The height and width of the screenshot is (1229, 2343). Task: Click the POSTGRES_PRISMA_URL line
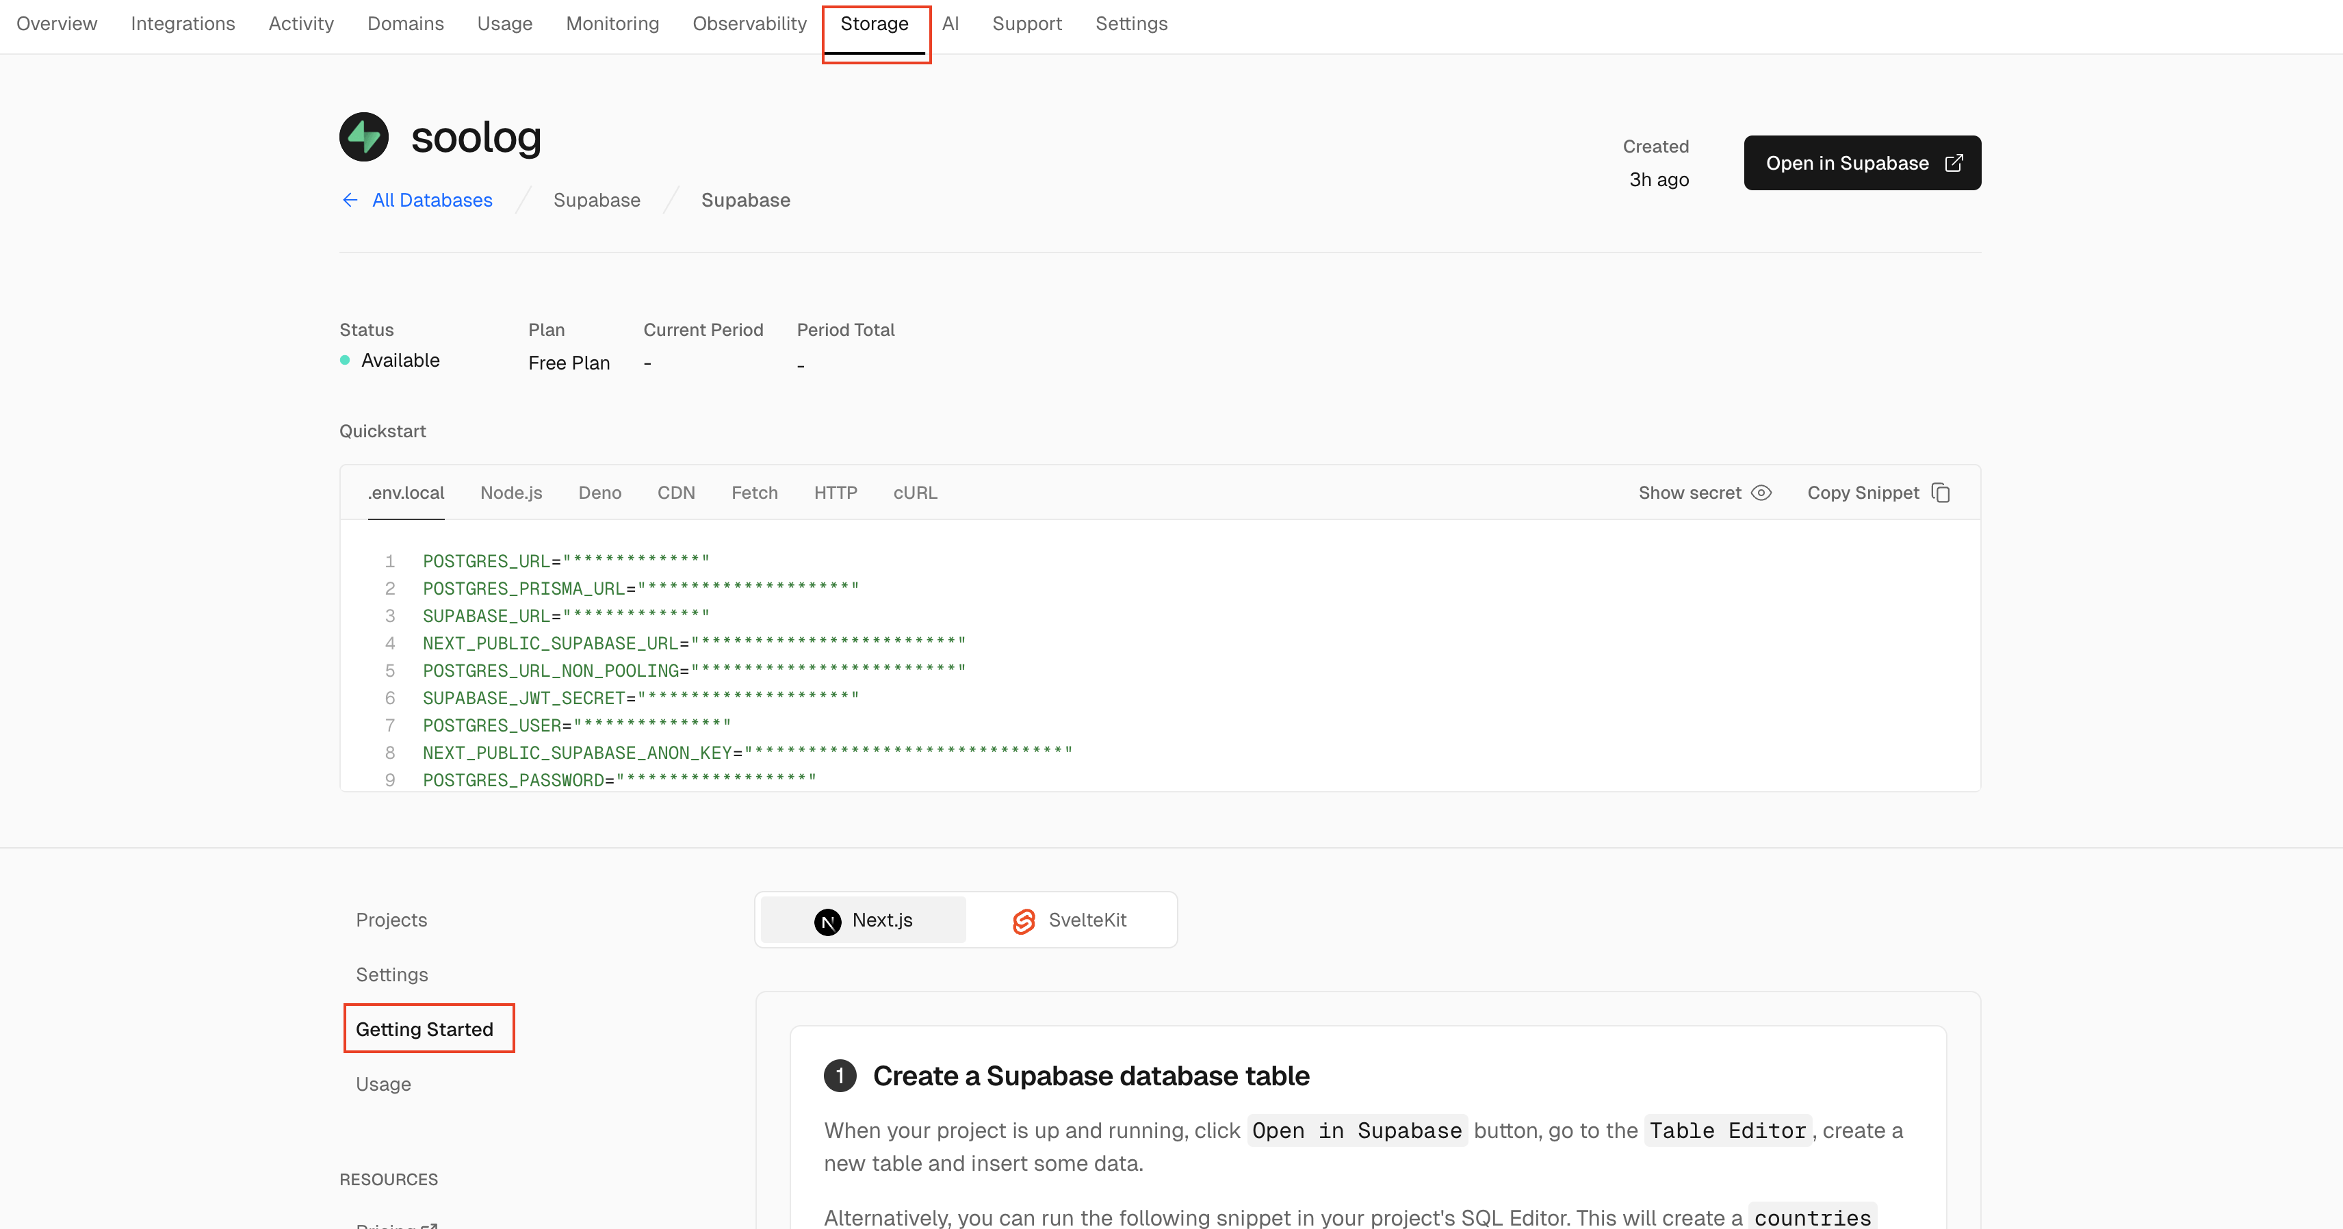pos(640,588)
